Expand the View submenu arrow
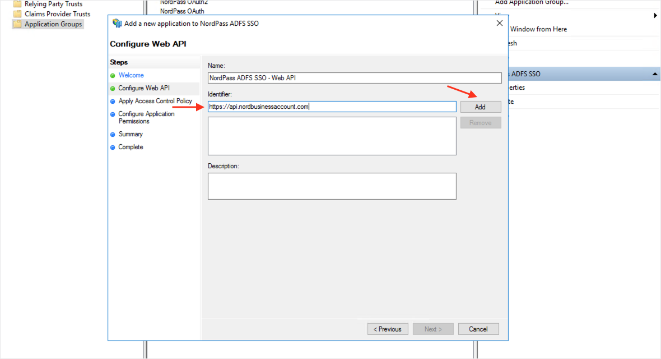The width and height of the screenshot is (661, 359). [x=655, y=16]
